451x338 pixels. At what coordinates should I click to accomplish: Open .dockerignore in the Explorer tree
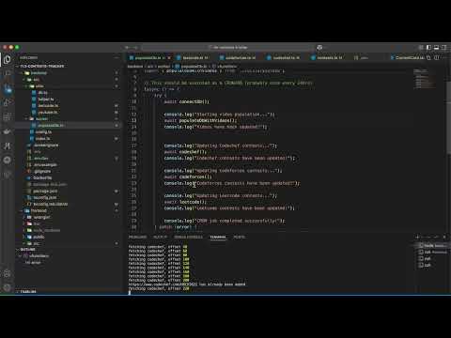tap(46, 145)
